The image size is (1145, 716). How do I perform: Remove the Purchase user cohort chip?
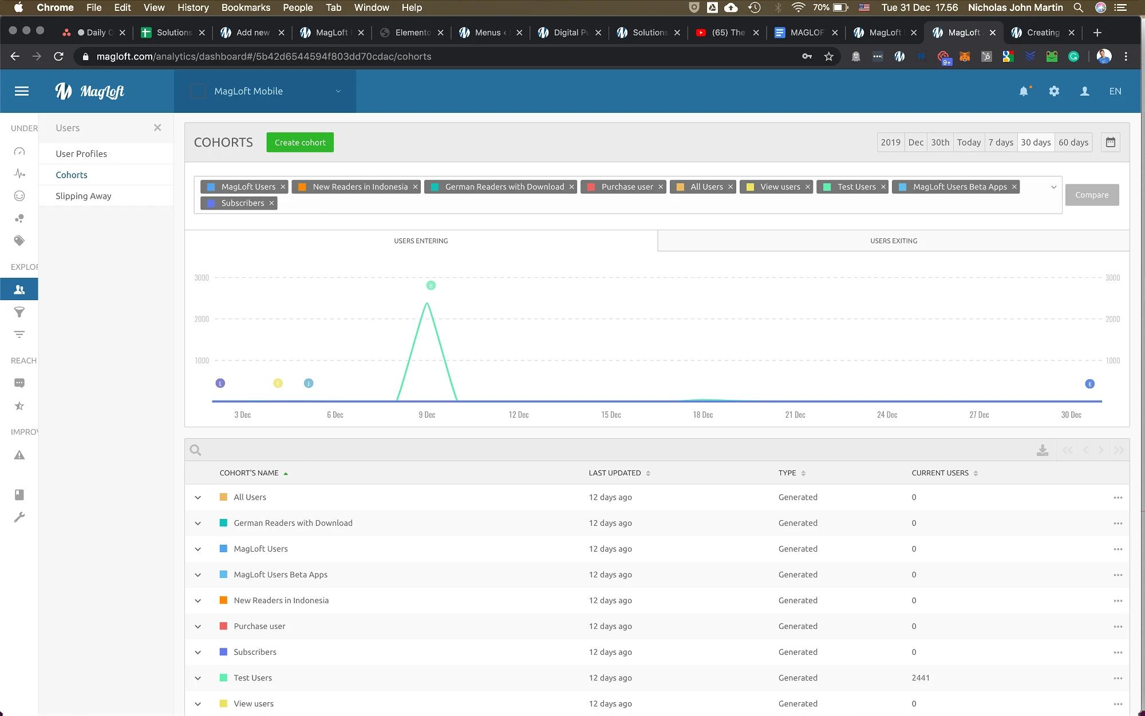(660, 187)
